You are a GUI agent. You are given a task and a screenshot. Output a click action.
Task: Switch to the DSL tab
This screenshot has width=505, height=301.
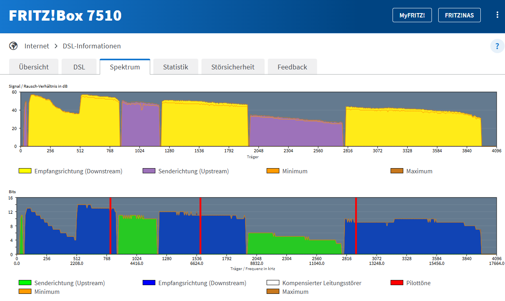coord(79,67)
